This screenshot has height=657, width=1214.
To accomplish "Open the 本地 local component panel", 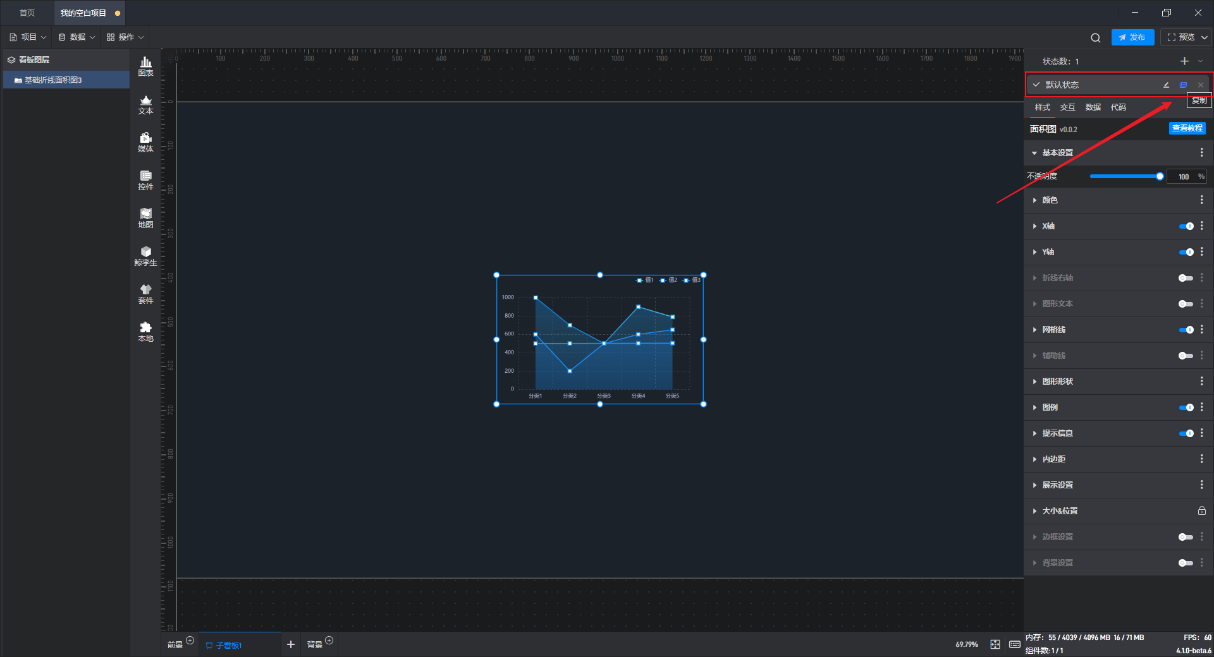I will click(145, 332).
